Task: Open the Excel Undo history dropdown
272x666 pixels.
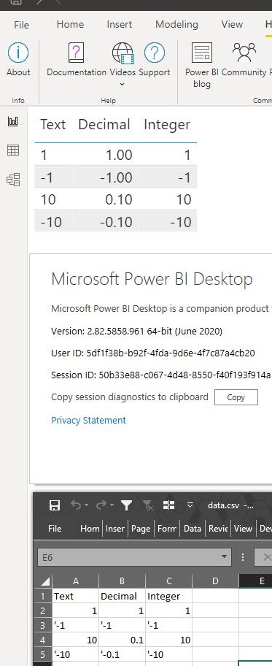Action: [87, 505]
